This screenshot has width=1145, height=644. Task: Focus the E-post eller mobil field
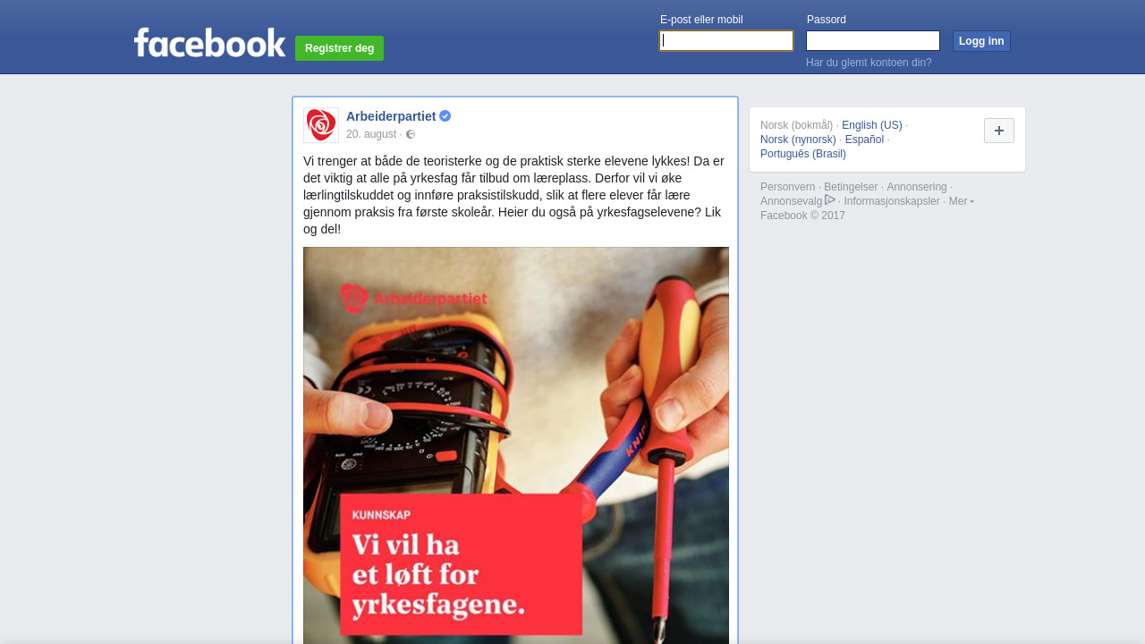[x=726, y=40]
